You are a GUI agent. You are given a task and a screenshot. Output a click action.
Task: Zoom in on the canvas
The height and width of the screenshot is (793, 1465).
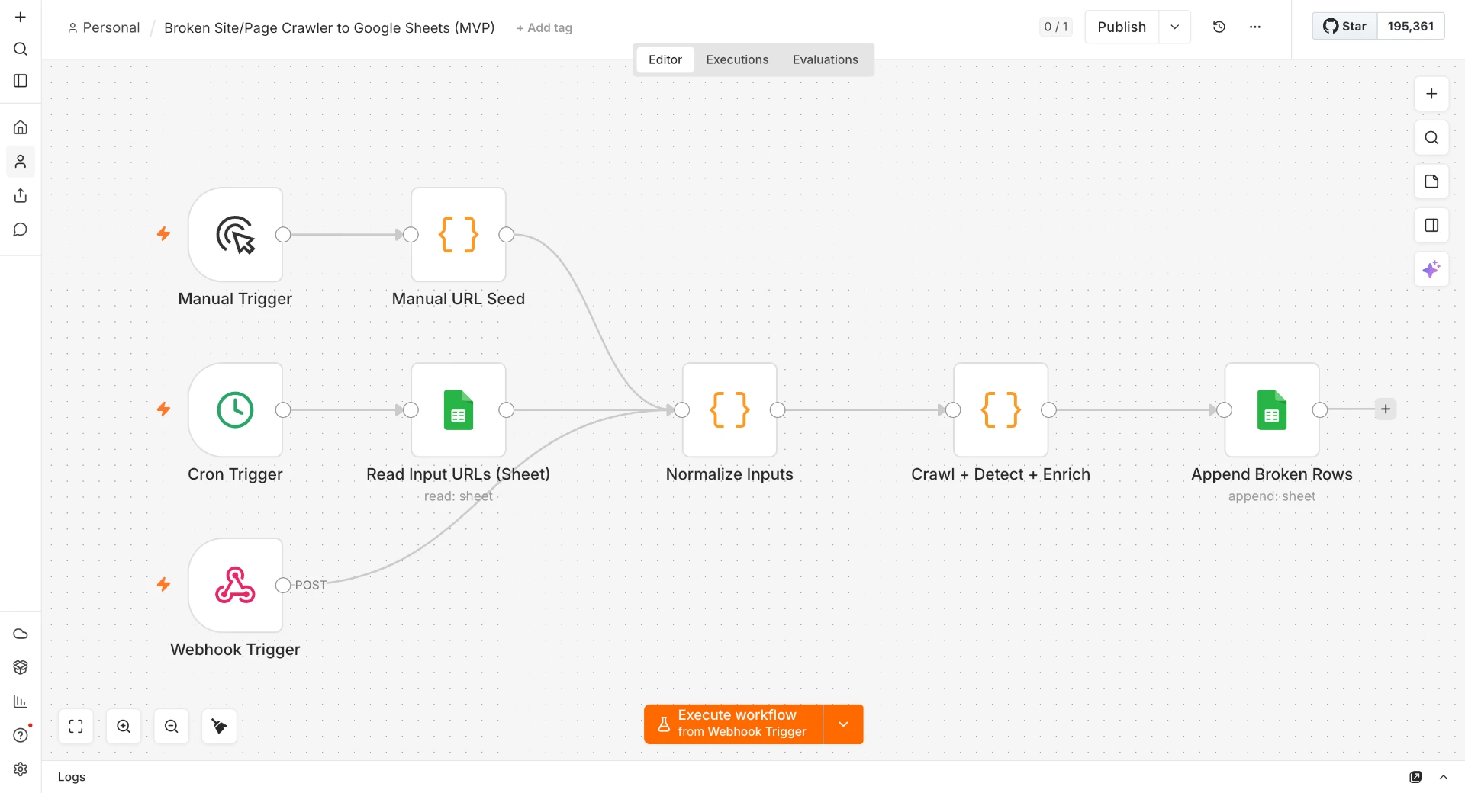(124, 727)
